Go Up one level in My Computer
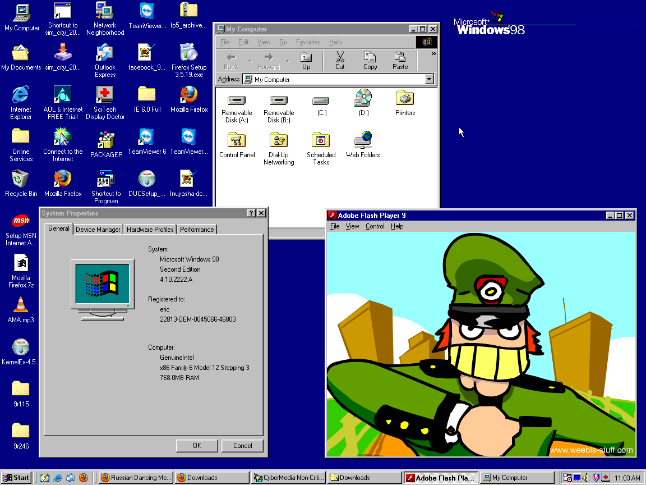646x485 pixels. [x=306, y=61]
